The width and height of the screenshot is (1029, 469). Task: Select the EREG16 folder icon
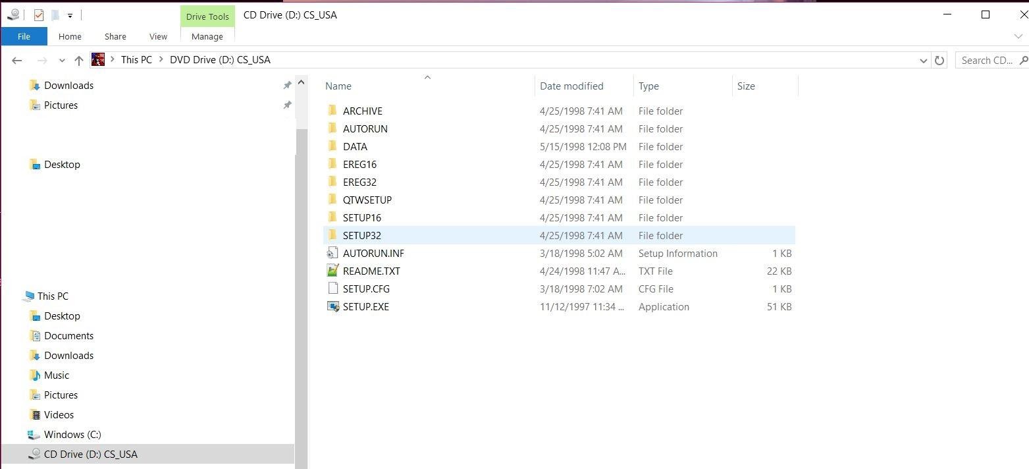[333, 164]
